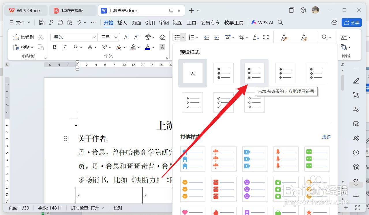This screenshot has height=215, width=369.
Task: Open the 会员专享 ribbon tab
Action: [210, 22]
